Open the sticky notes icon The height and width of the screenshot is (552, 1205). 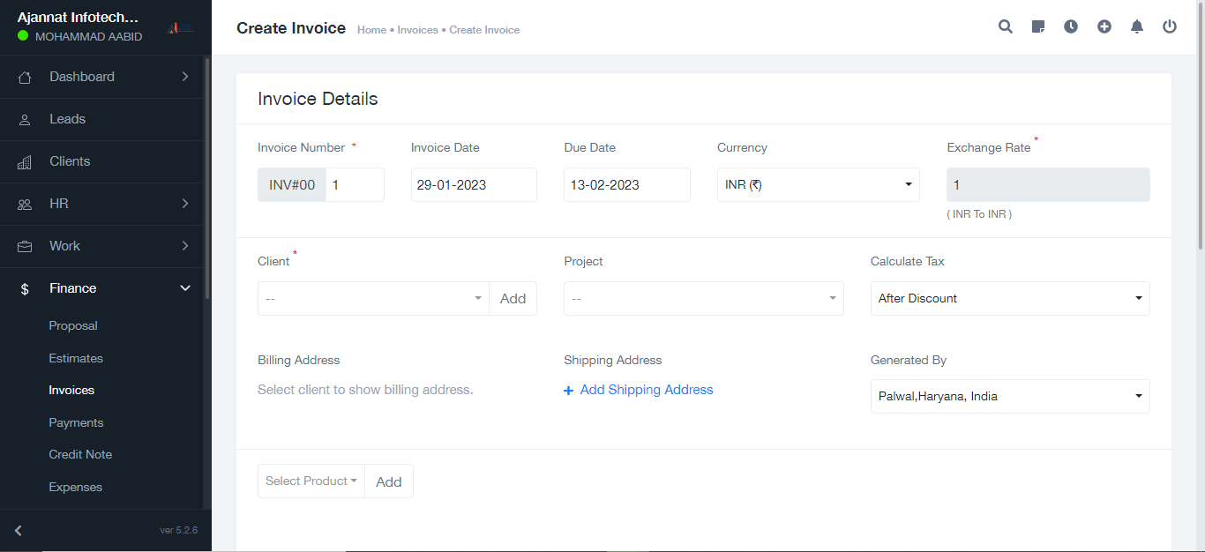pos(1038,26)
